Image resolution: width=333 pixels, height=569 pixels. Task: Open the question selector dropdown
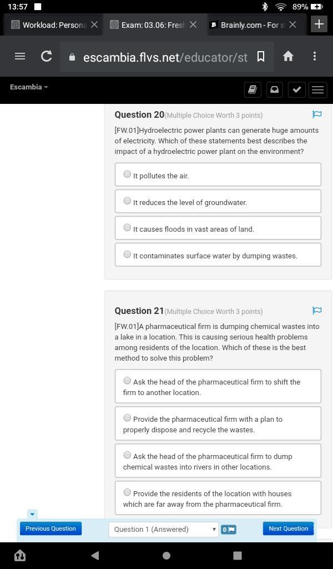(x=164, y=529)
